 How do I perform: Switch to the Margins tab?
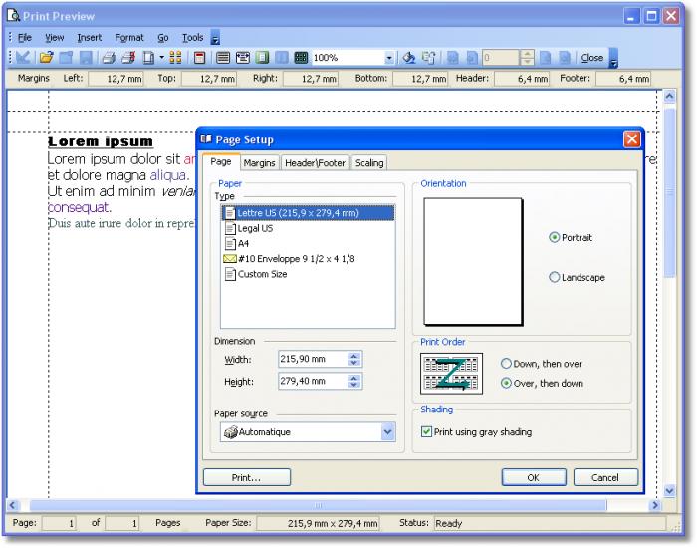(260, 163)
